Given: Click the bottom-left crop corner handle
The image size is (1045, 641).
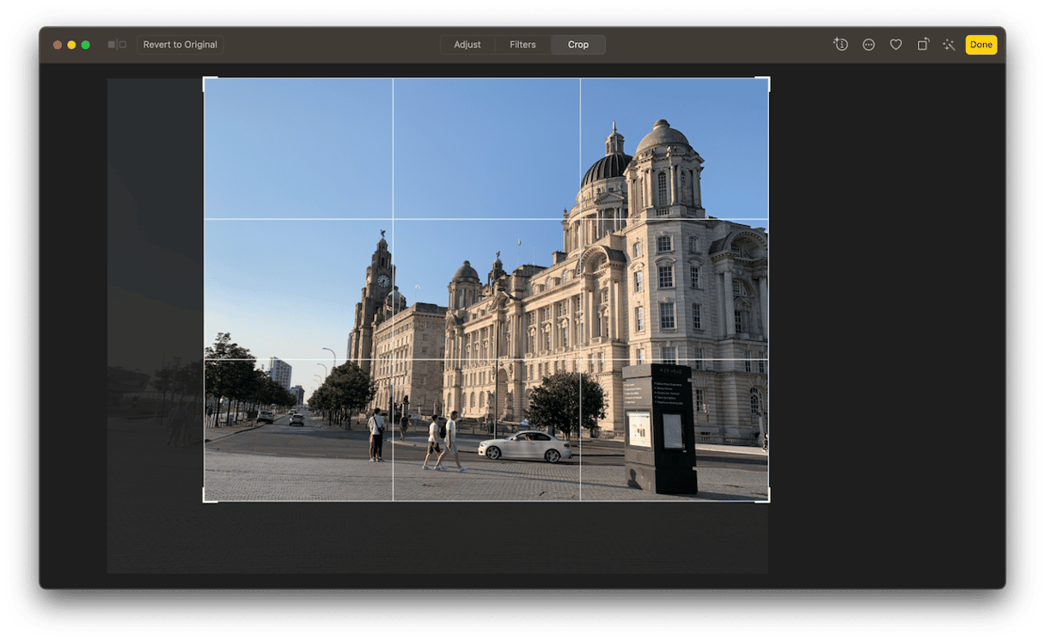Looking at the screenshot, I should click(205, 499).
